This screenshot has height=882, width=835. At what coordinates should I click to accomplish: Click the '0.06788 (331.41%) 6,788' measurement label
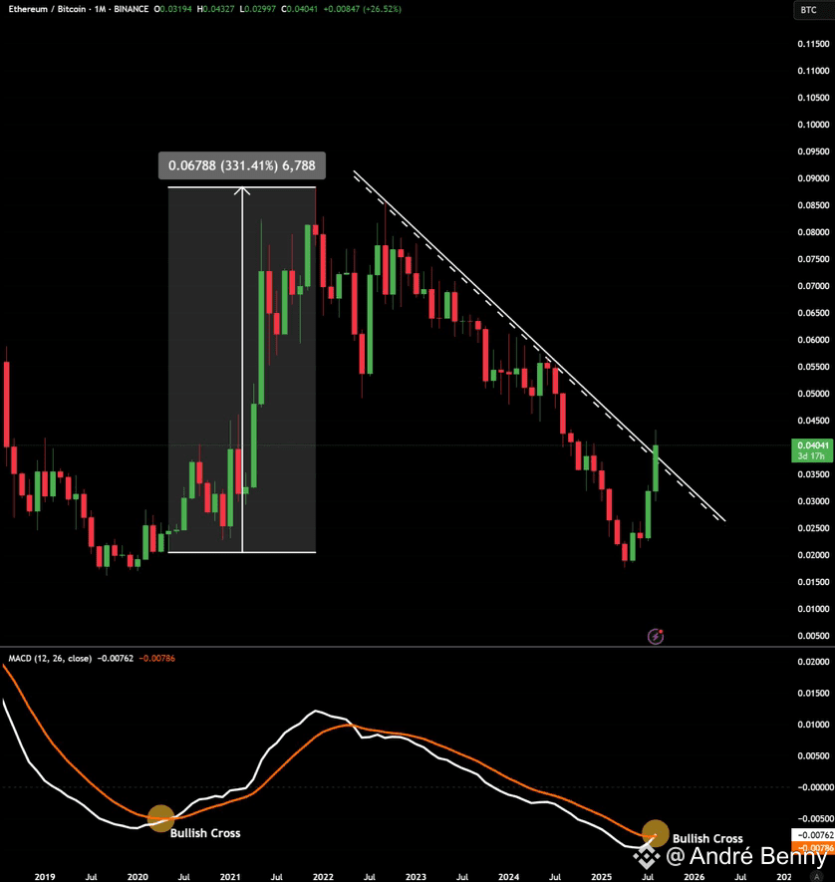(242, 165)
